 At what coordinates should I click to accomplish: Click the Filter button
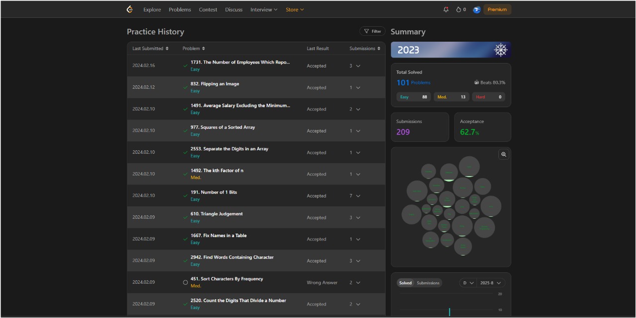click(372, 31)
